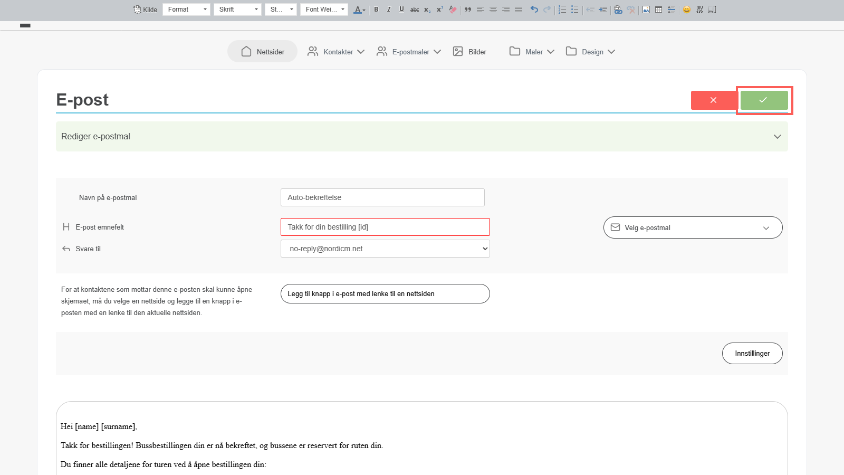Toggle show blocks
The height and width of the screenshot is (475, 844).
(712, 9)
